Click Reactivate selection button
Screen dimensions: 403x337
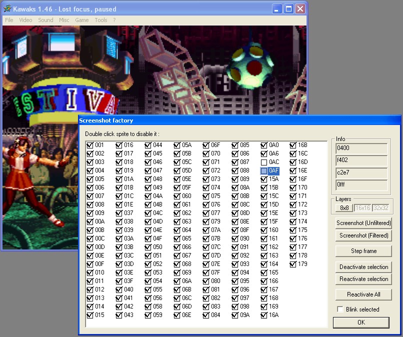point(363,279)
